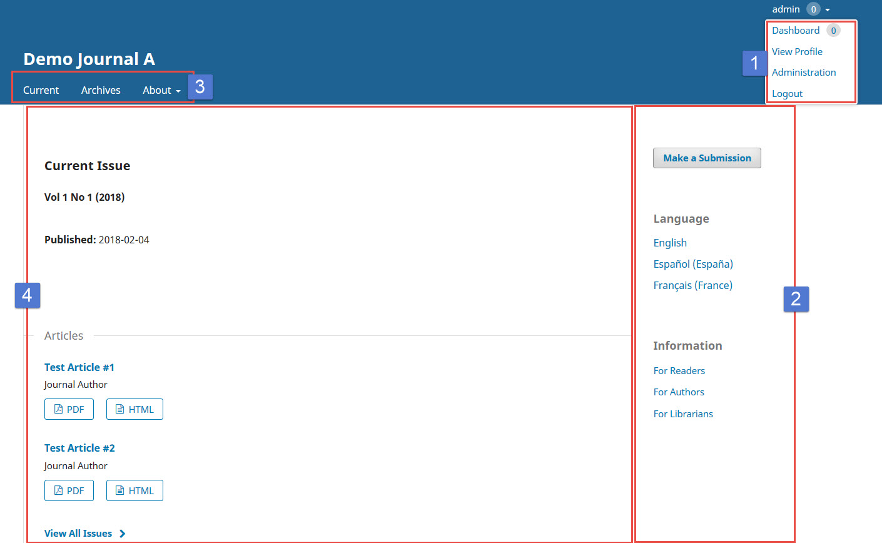Open the Test Article #1 article page
Viewport: 882px width, 543px height.
click(79, 367)
